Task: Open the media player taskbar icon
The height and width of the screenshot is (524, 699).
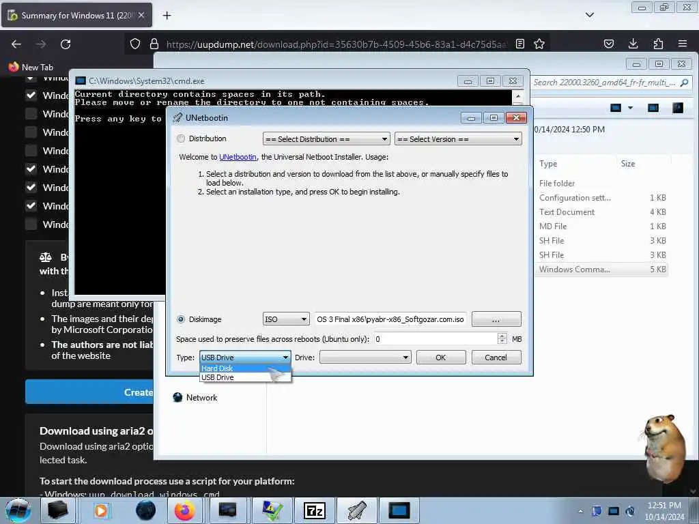Action: (101, 510)
